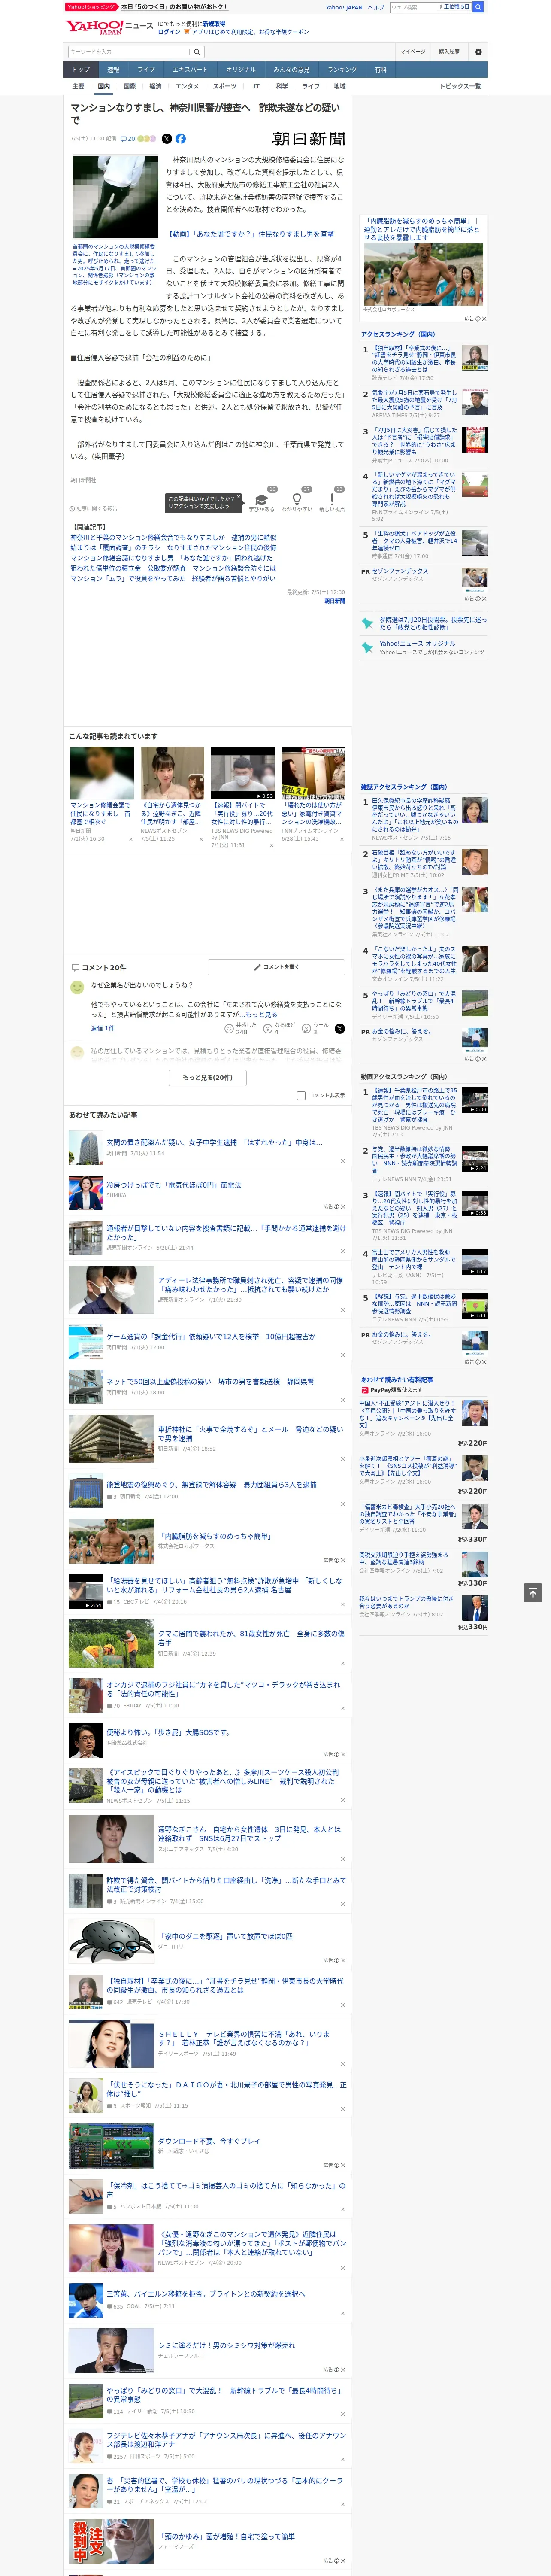Open the トップ tab

pyautogui.click(x=81, y=70)
